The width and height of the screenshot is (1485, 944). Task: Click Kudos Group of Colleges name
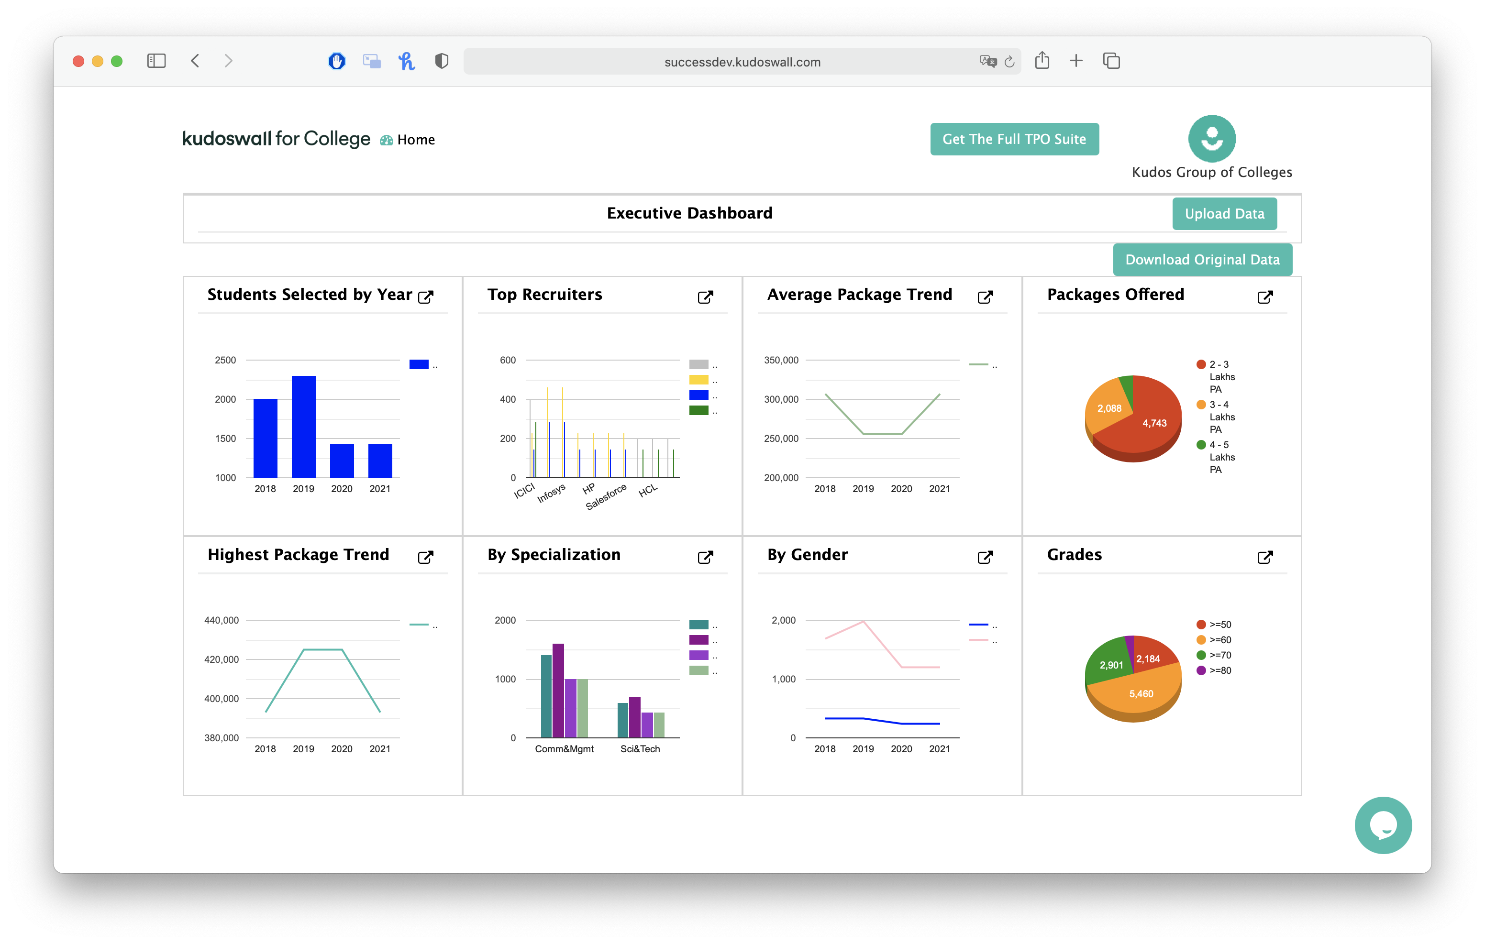pyautogui.click(x=1211, y=172)
